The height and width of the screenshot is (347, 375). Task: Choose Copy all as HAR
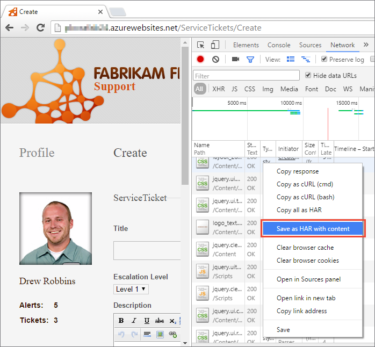(x=313, y=210)
